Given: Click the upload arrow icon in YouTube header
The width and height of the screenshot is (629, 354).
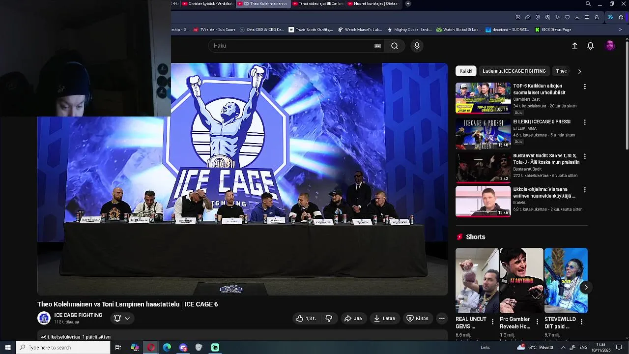Looking at the screenshot, I should (574, 46).
